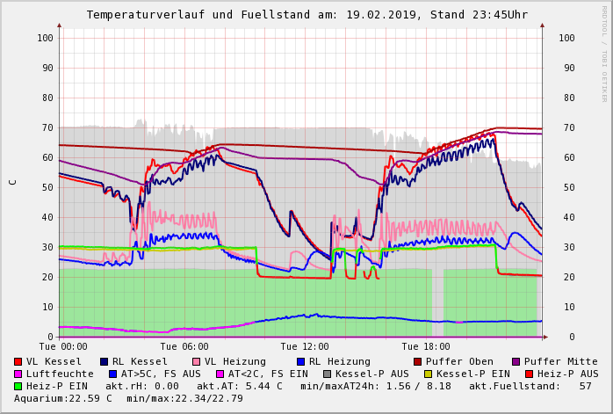Select the magenta Luftfeuchte legend swatch

click(x=18, y=374)
